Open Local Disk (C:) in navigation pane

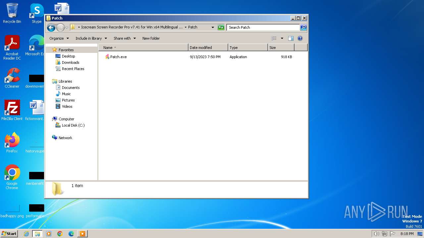point(73,125)
